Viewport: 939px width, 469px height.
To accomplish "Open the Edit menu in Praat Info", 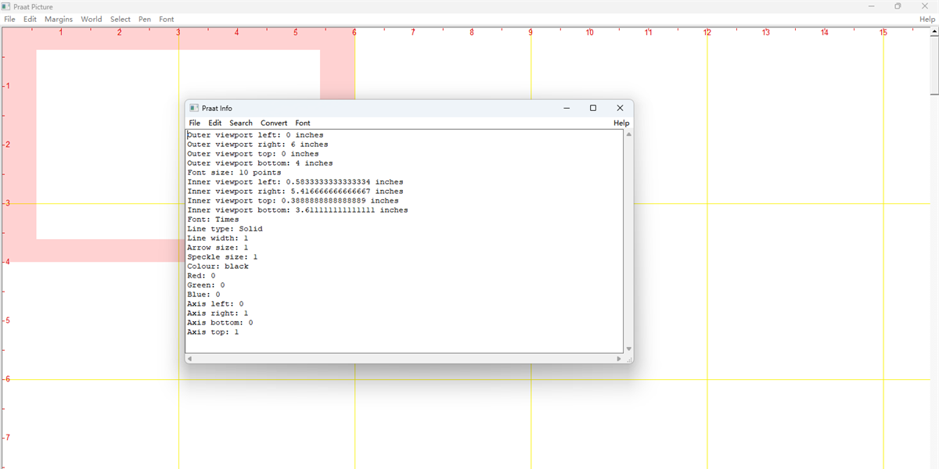I will pyautogui.click(x=214, y=123).
